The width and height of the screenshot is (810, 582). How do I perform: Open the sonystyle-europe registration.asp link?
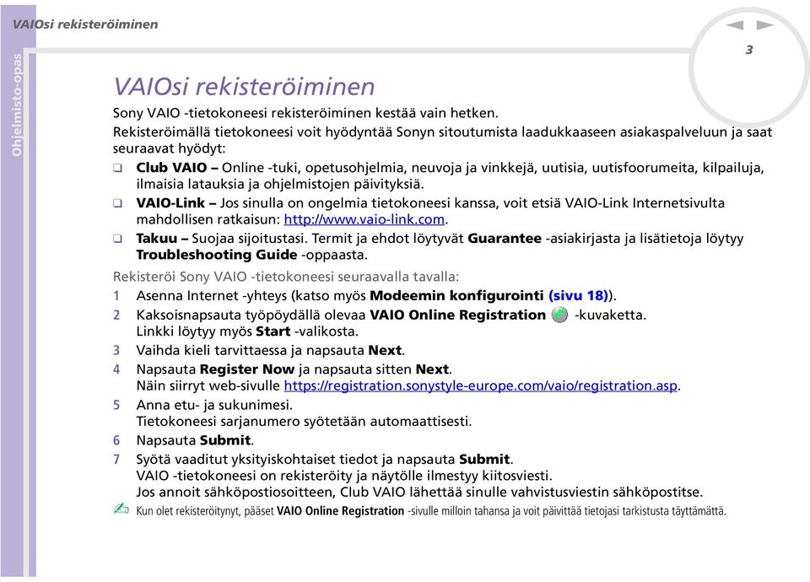tap(480, 385)
